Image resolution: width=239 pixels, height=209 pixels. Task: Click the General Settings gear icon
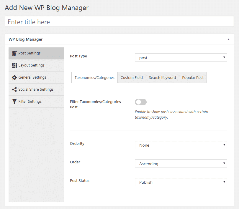point(14,77)
